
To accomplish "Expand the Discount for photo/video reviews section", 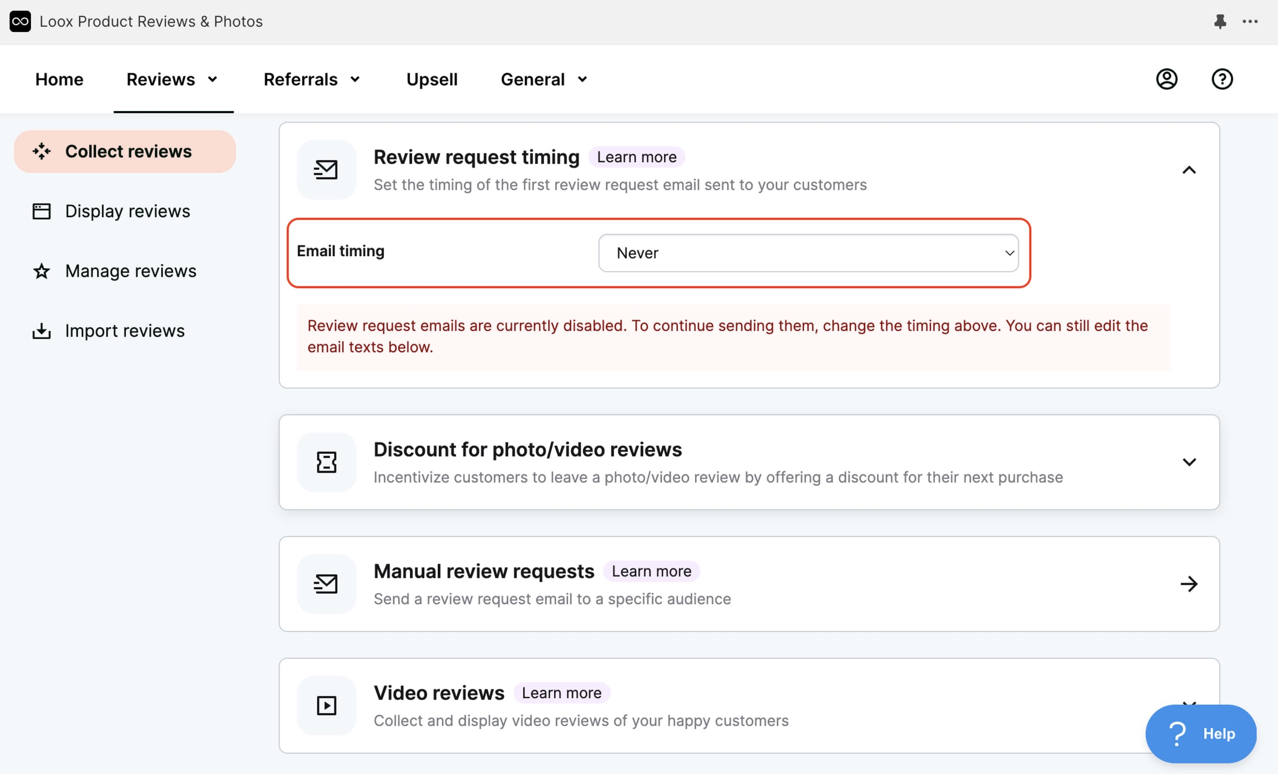I will 1189,462.
